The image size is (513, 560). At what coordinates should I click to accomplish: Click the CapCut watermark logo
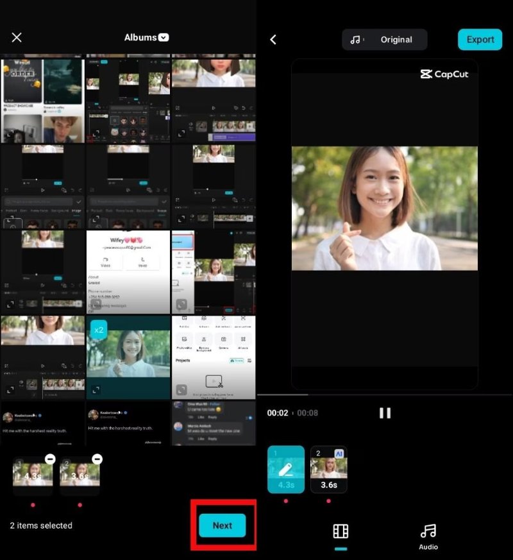click(x=444, y=74)
